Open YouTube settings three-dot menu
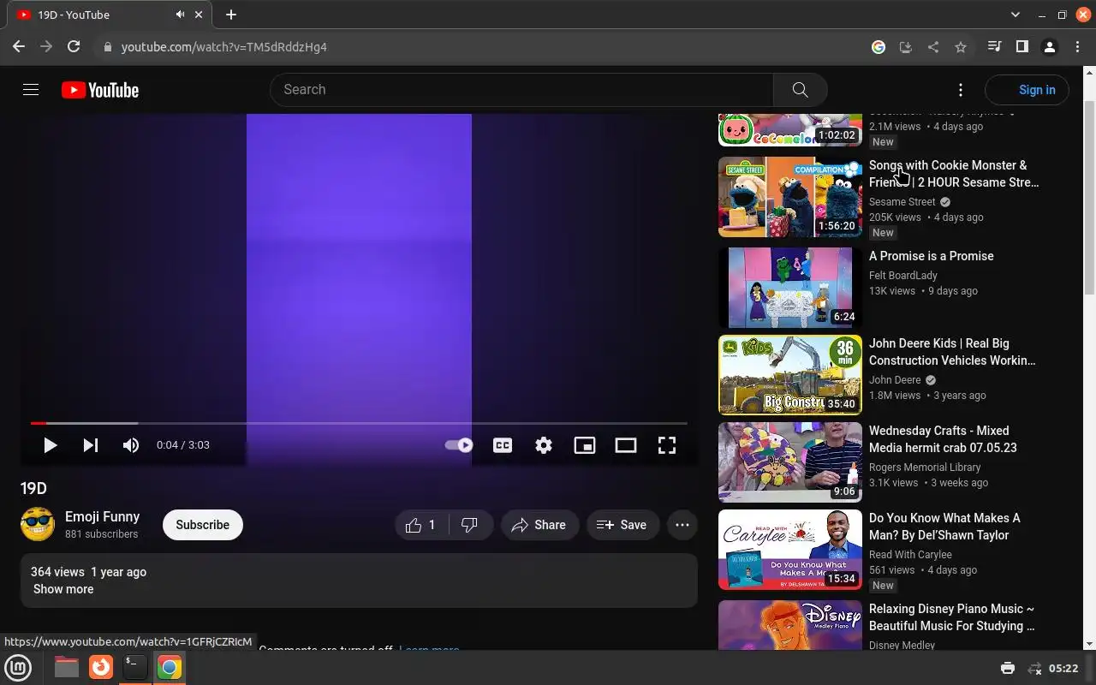Viewport: 1096px width, 685px height. 961,90
